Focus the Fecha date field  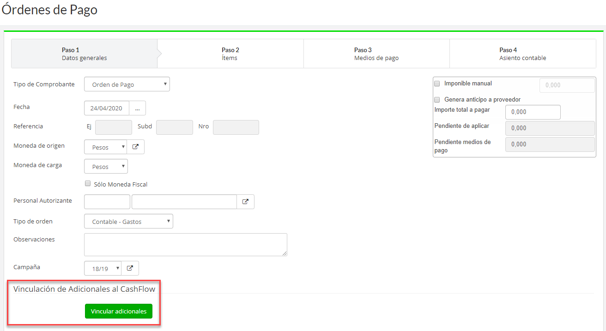point(107,108)
